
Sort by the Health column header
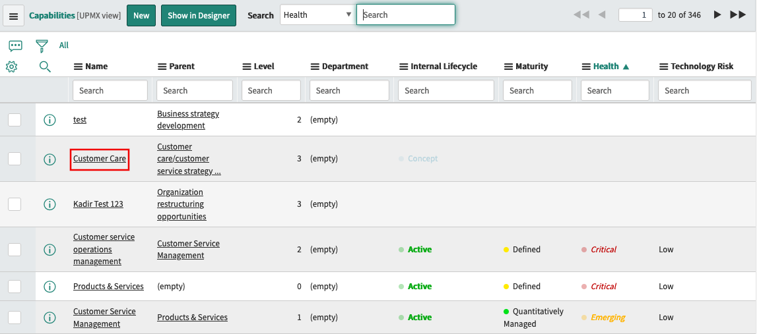click(606, 67)
